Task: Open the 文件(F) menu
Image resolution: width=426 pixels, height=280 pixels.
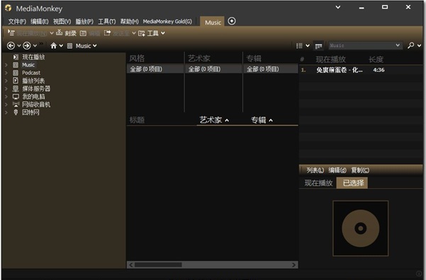Action: click(x=17, y=21)
